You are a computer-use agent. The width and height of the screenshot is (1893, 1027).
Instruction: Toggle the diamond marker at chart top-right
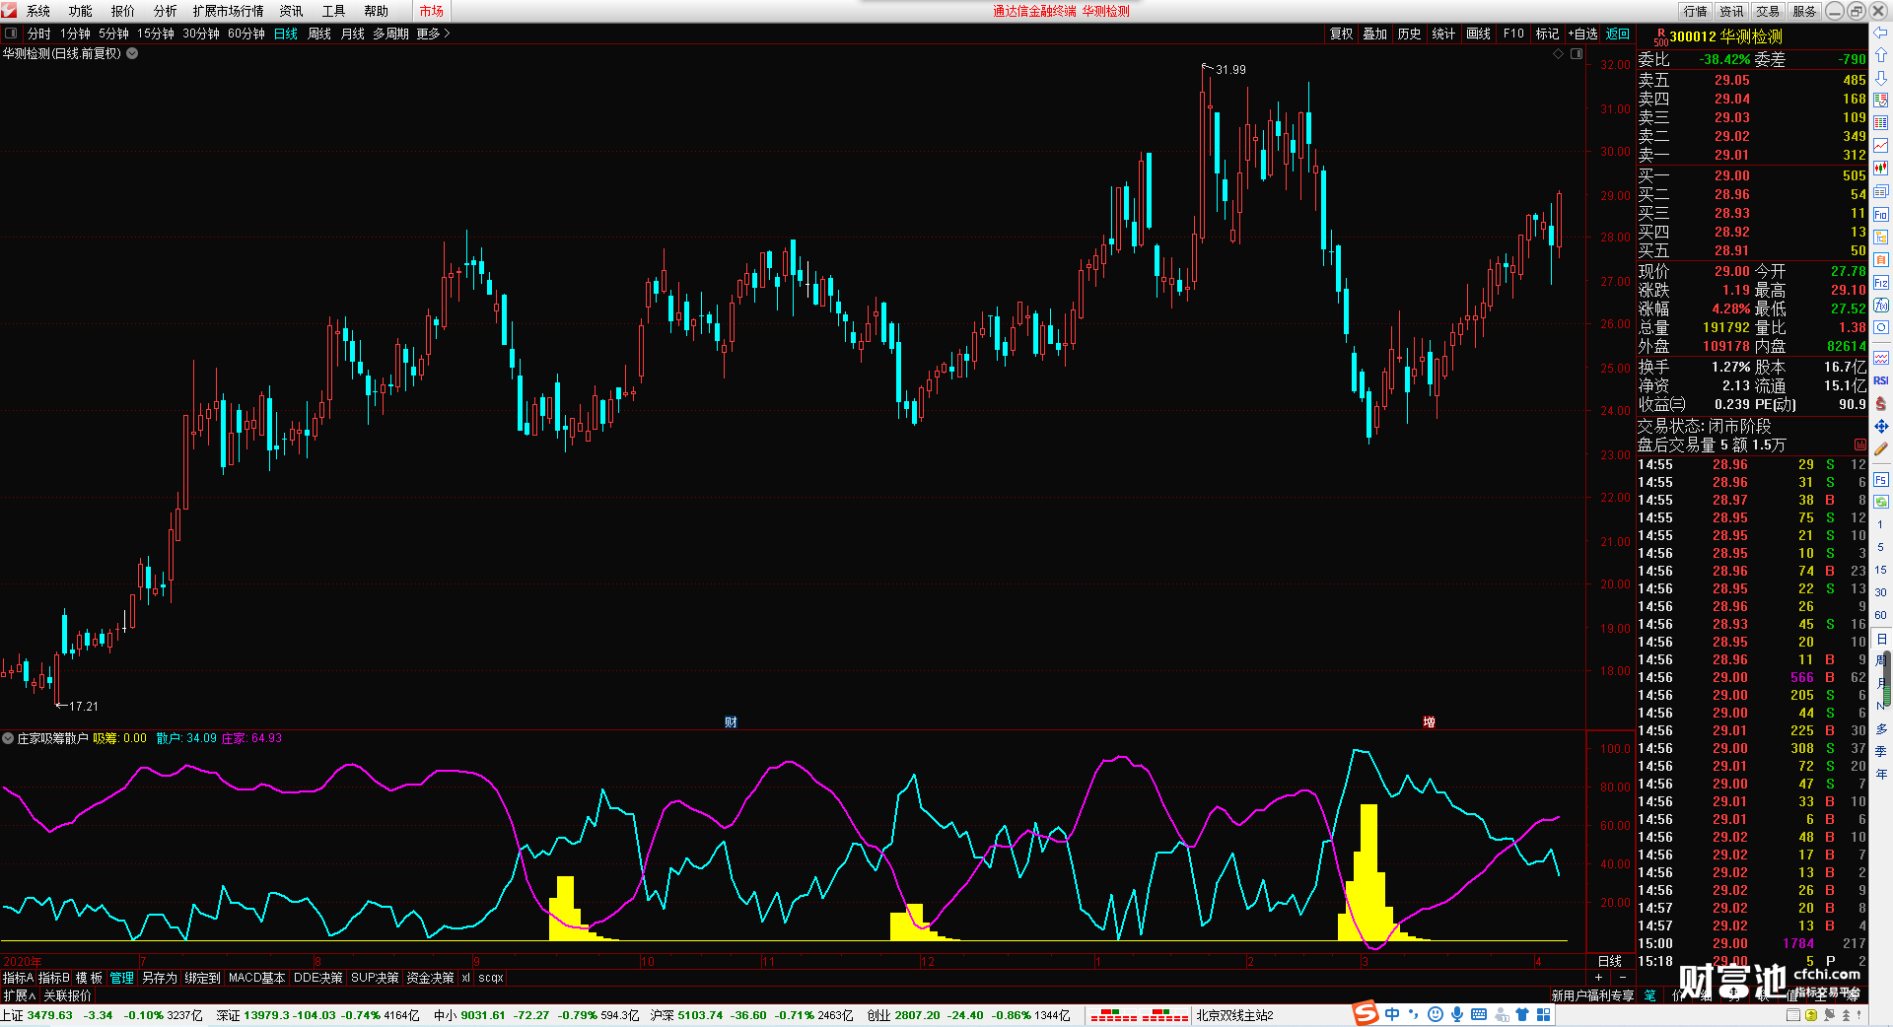point(1559,53)
